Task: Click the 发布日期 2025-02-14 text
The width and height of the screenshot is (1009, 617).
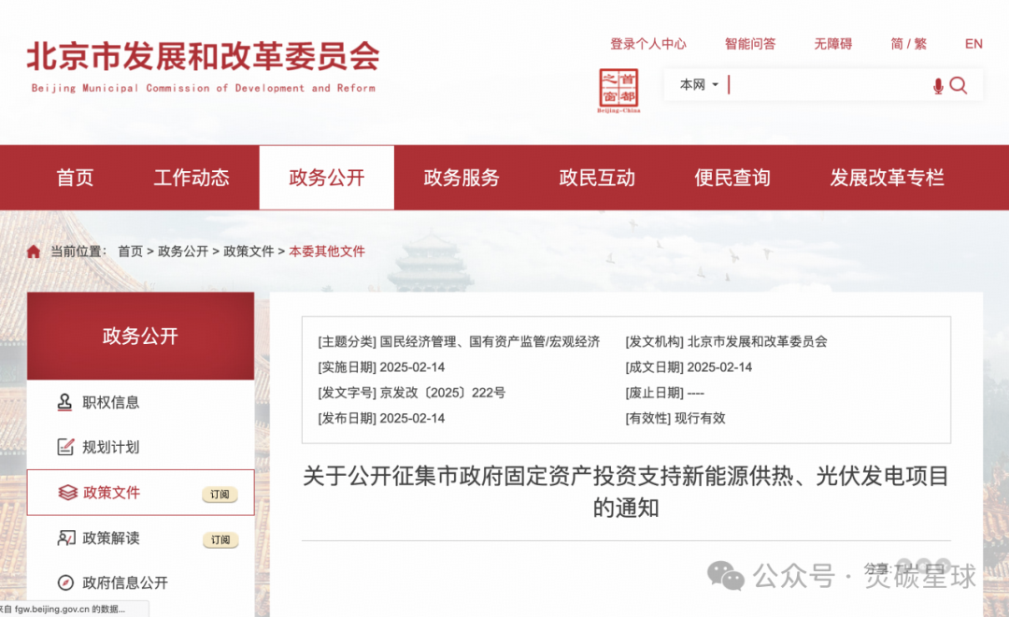Action: 381,418
